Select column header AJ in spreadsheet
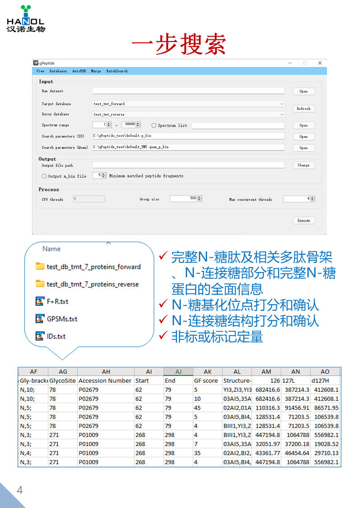 pyautogui.click(x=178, y=371)
